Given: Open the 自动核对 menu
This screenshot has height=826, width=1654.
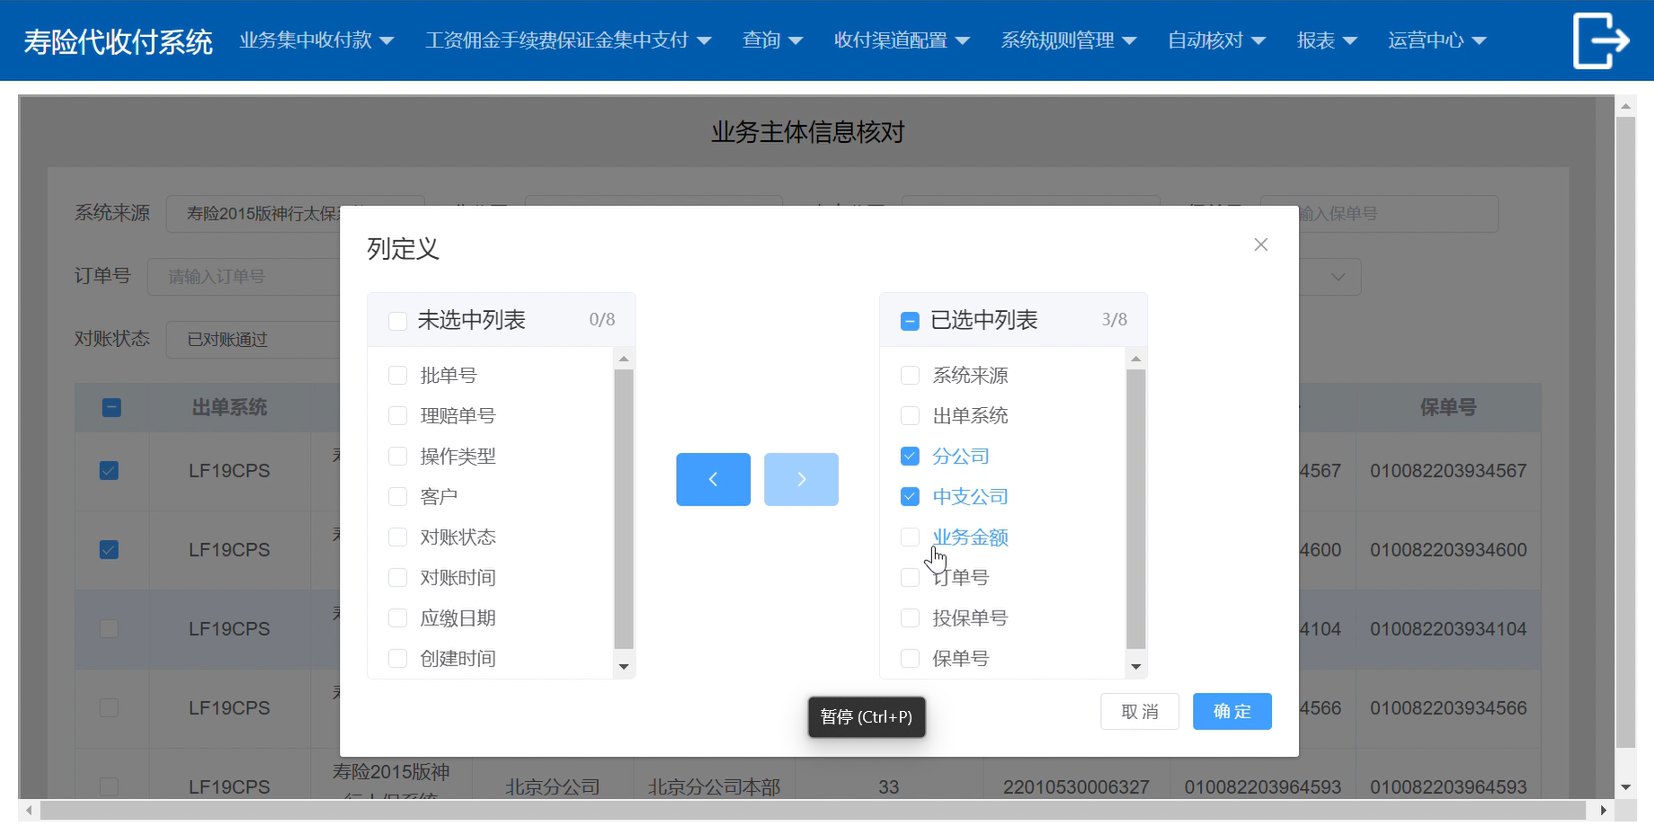Looking at the screenshot, I should pos(1216,40).
